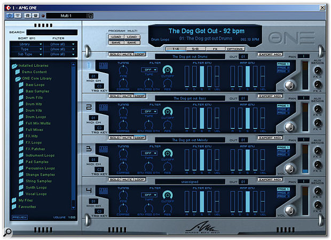Click the slot 1 volume knob

pyautogui.click(x=289, y=85)
